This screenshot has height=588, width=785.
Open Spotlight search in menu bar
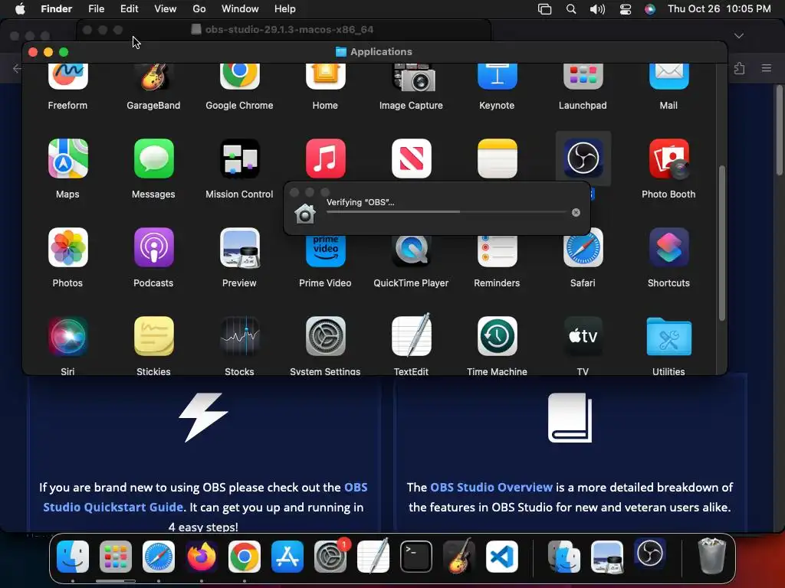coord(570,9)
